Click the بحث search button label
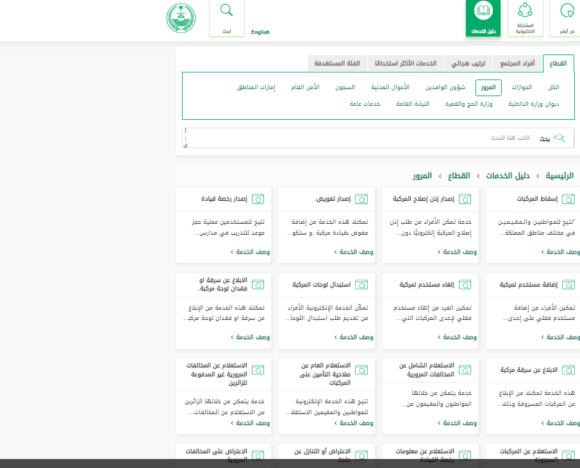The height and width of the screenshot is (468, 580). [x=545, y=138]
